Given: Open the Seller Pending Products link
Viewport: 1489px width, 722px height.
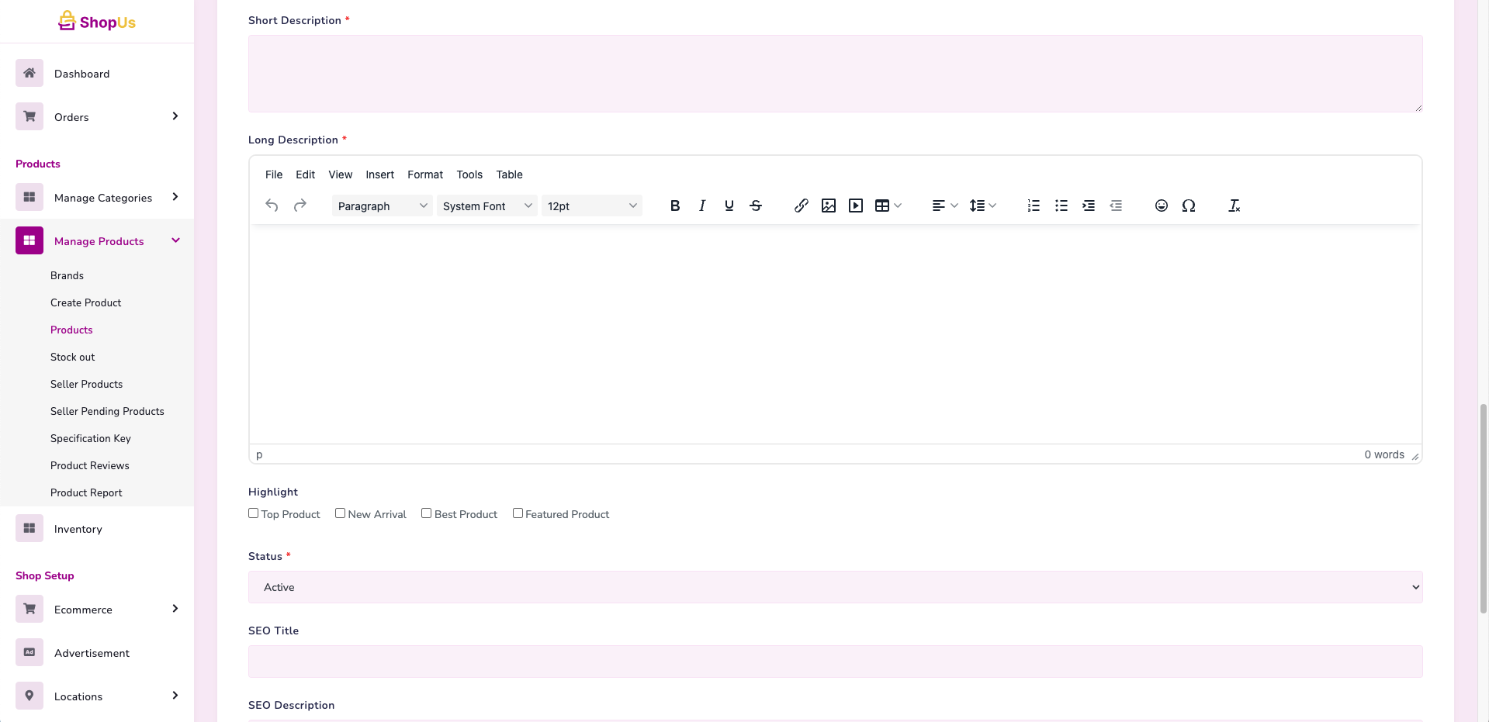Looking at the screenshot, I should click(x=107, y=411).
